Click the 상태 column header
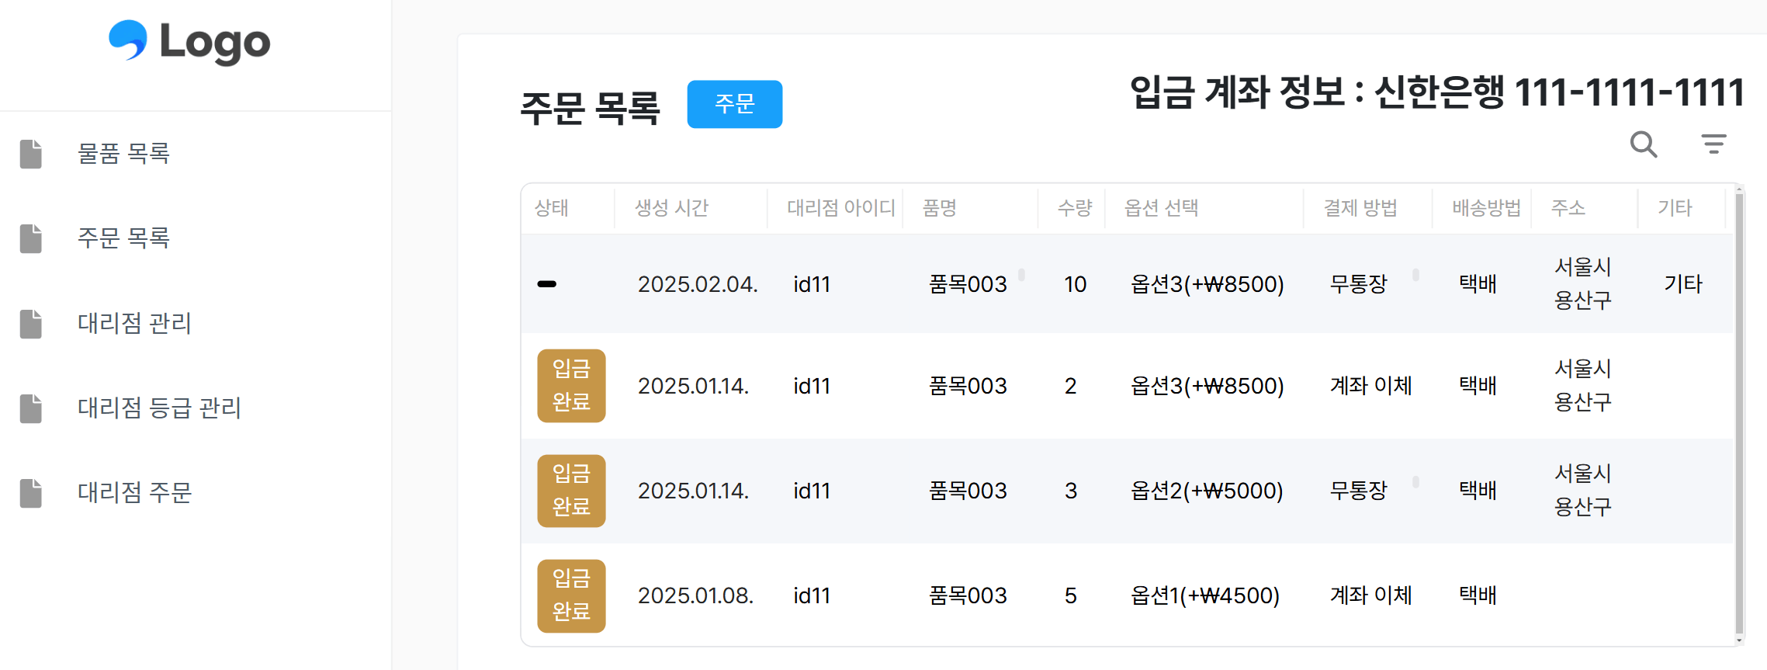 coord(550,207)
